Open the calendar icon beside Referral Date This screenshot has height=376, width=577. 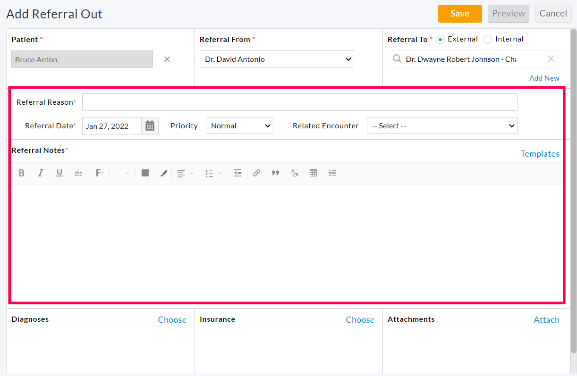pyautogui.click(x=150, y=125)
